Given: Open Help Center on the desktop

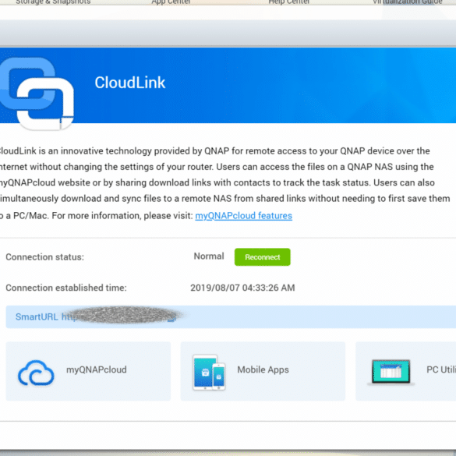Looking at the screenshot, I should click(x=289, y=2).
